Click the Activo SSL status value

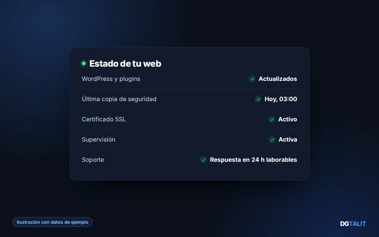pyautogui.click(x=288, y=119)
